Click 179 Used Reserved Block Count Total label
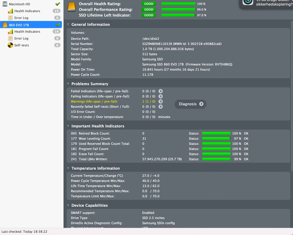This screenshot has width=293, height=235. point(100,144)
